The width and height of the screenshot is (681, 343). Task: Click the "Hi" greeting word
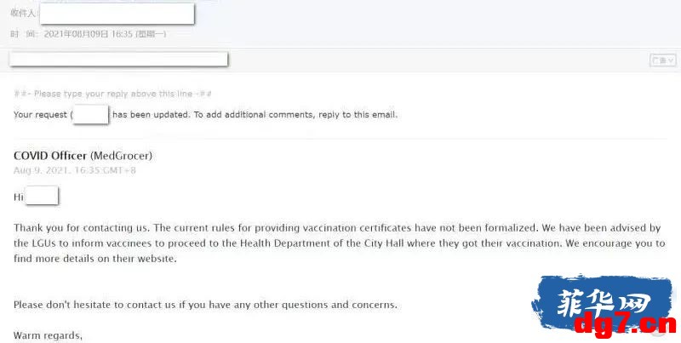[19, 197]
